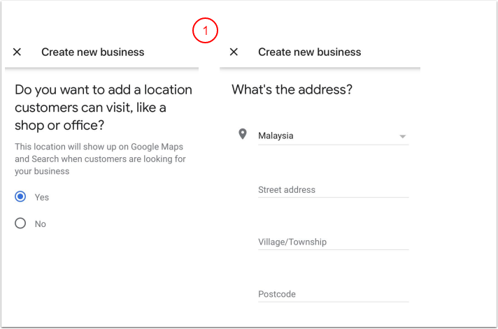Focus the Village/Township field
Image resolution: width=498 pixels, height=329 pixels.
point(333,242)
